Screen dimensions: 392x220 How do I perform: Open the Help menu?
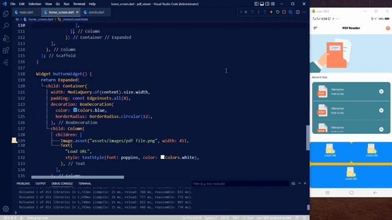pos(92,4)
